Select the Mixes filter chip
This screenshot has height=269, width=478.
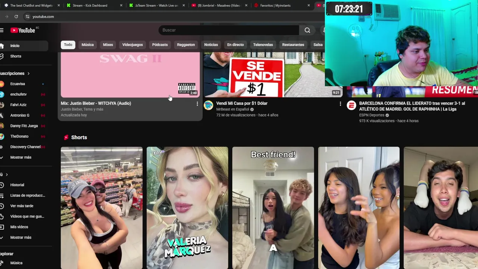click(x=108, y=45)
